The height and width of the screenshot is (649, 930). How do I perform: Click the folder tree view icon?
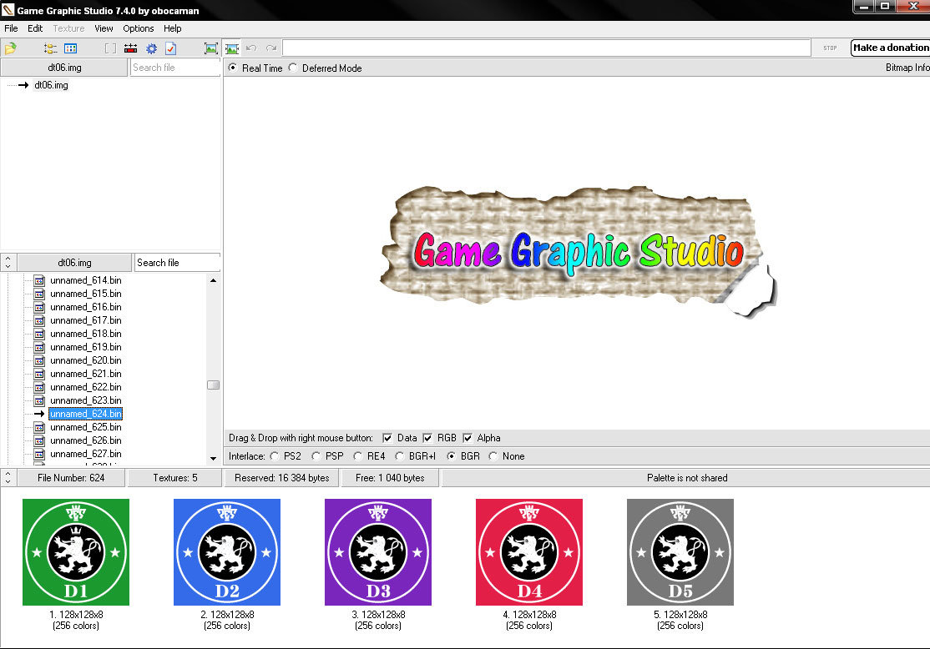click(x=50, y=48)
